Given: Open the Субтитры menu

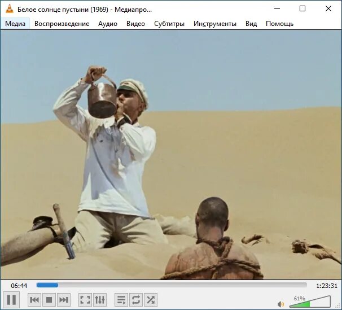Looking at the screenshot, I should pos(169,24).
